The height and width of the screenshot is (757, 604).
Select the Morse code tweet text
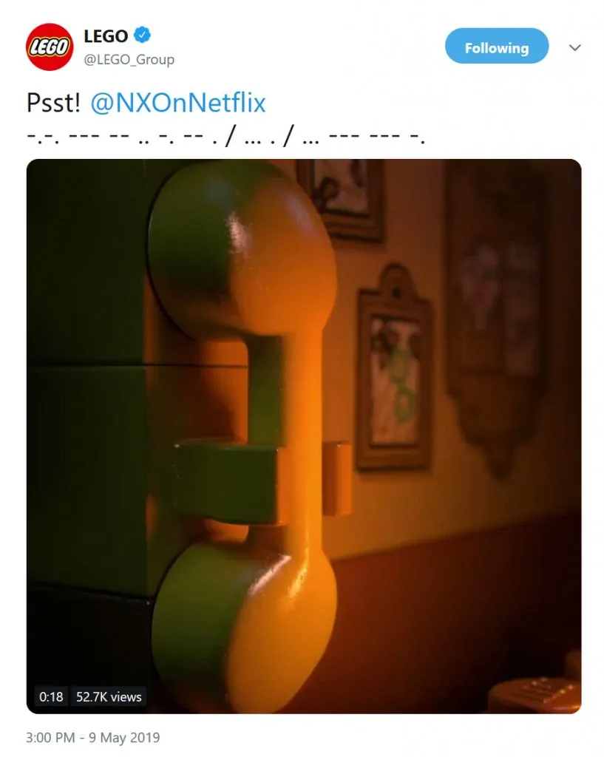click(x=226, y=137)
